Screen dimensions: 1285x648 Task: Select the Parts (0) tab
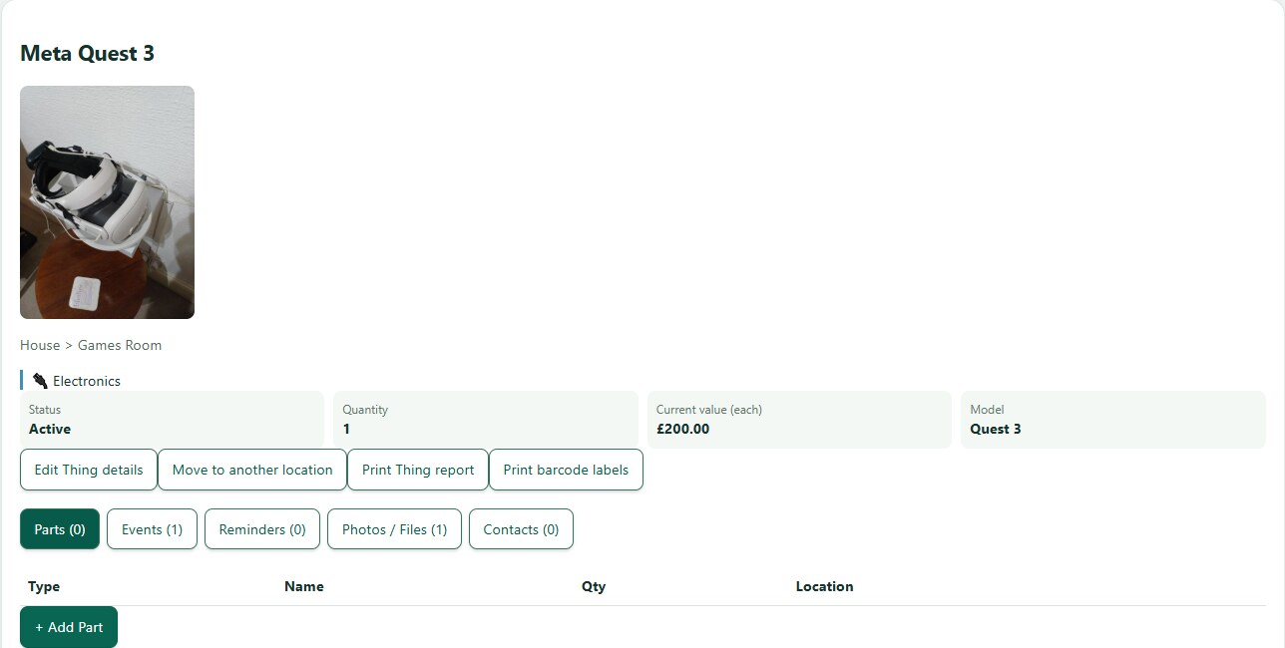[x=60, y=529]
